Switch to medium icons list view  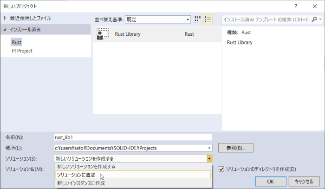pos(208,20)
